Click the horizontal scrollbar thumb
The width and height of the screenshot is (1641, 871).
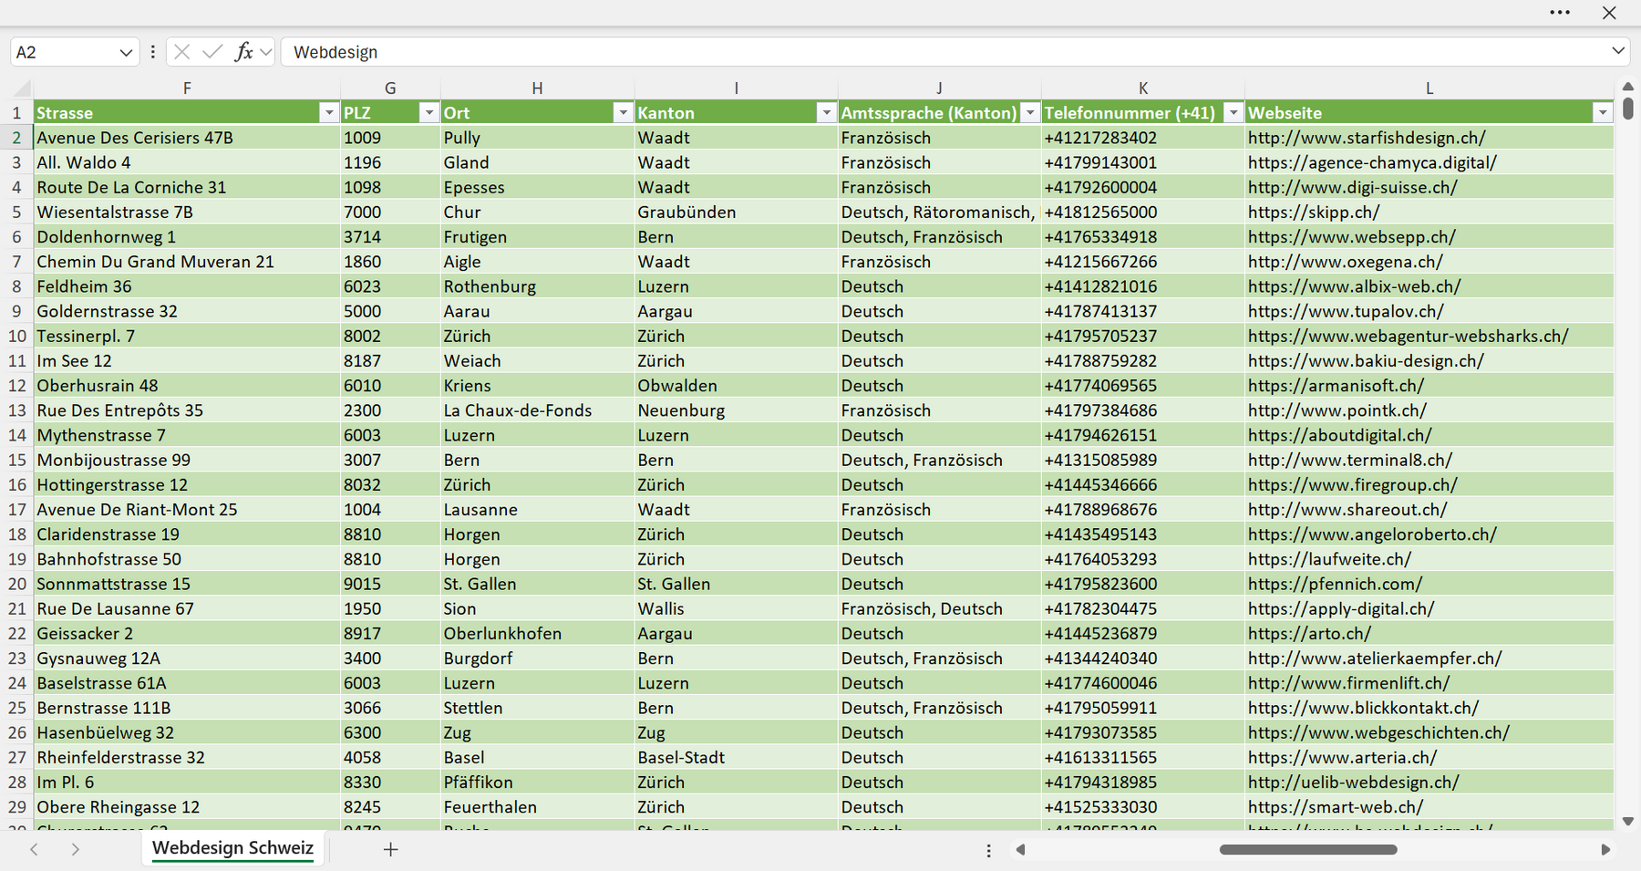(x=1308, y=849)
